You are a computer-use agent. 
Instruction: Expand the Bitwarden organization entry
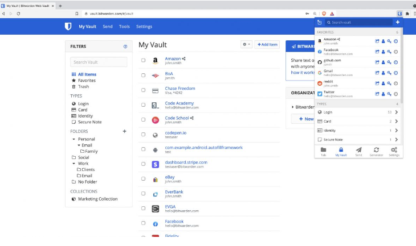coord(293,107)
